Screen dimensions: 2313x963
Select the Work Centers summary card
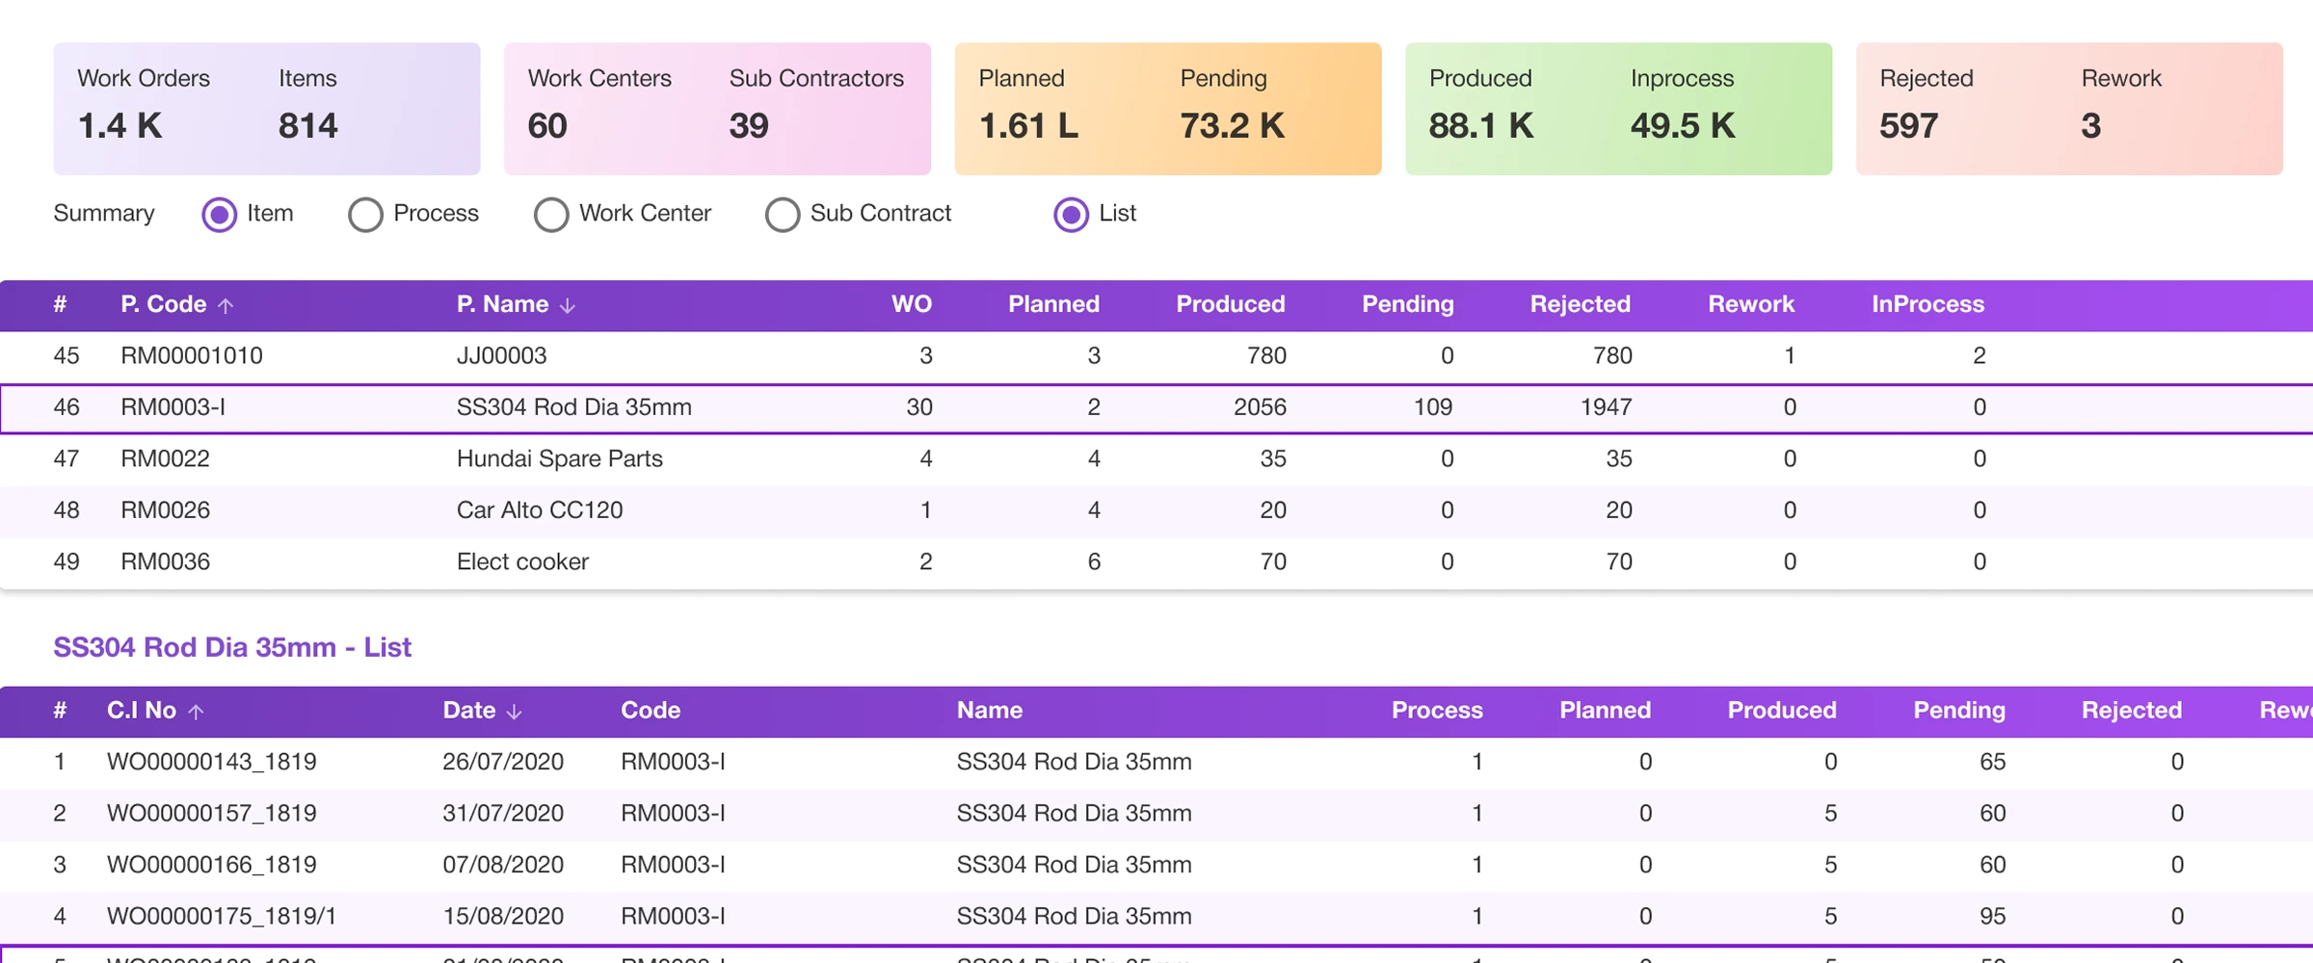pyautogui.click(x=717, y=109)
